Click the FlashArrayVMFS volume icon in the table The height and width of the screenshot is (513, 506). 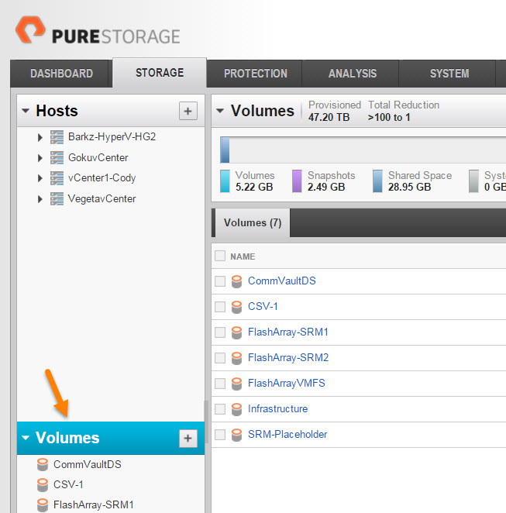237,384
